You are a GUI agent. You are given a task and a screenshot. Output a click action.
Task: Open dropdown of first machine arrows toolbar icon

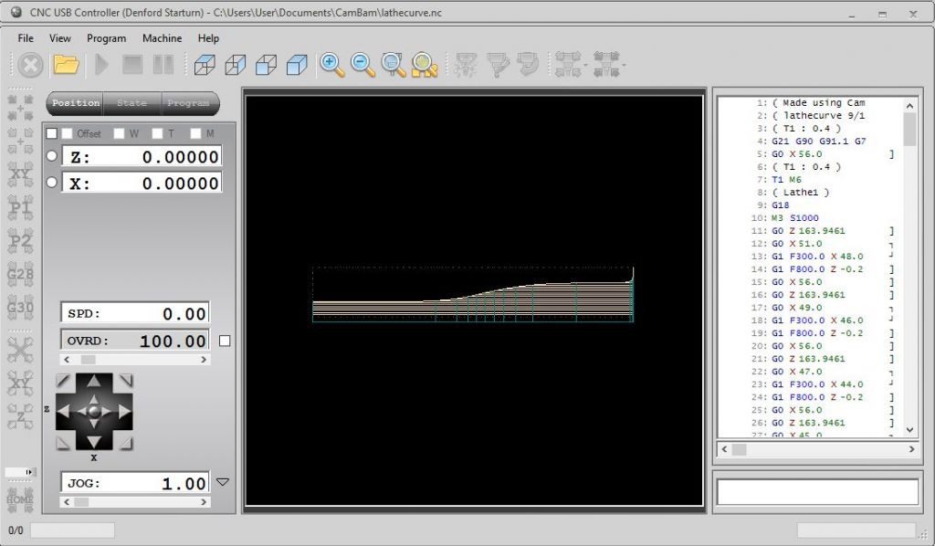coord(585,66)
